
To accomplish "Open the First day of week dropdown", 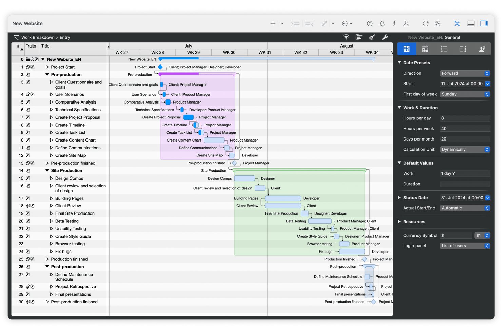I will point(465,94).
